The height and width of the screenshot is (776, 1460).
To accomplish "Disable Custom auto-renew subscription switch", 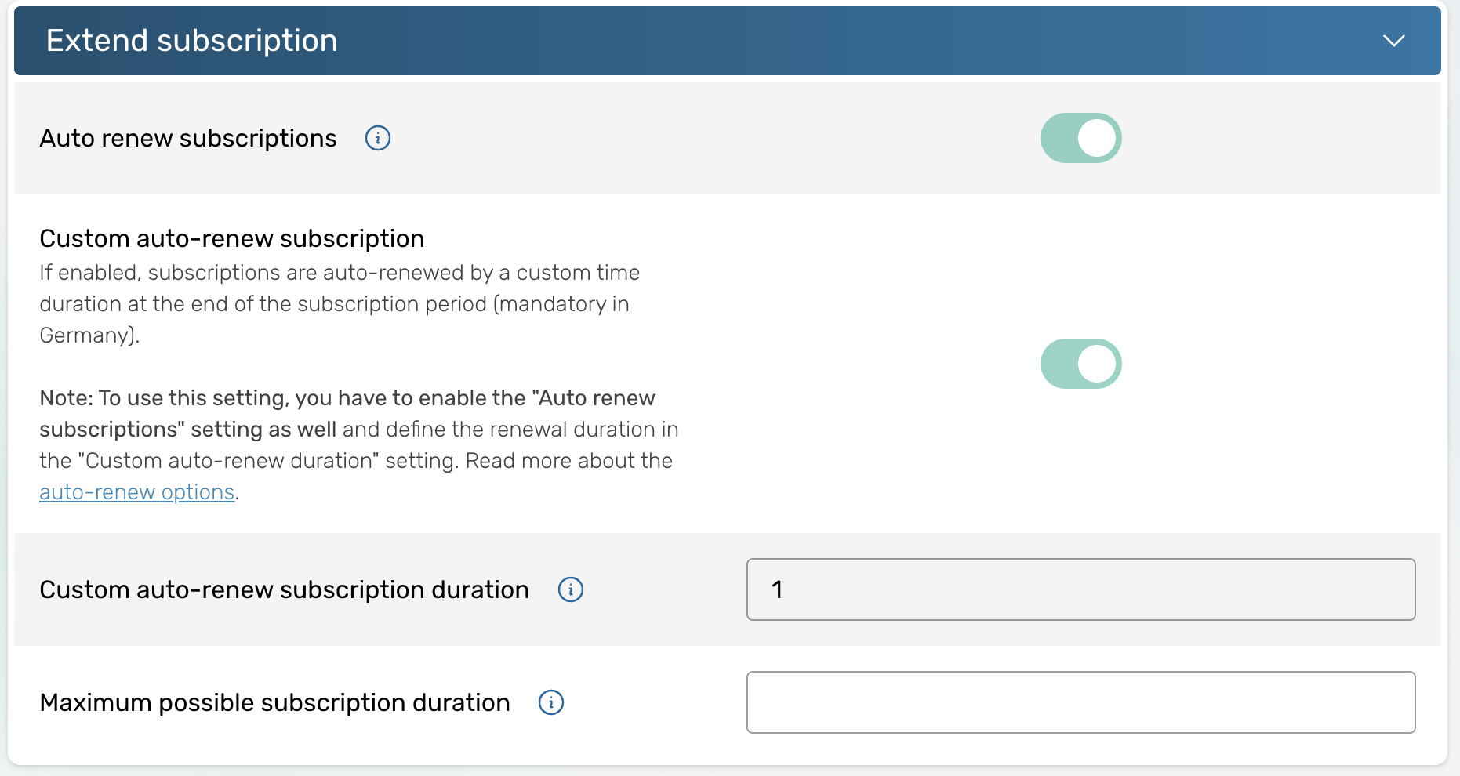I will tap(1080, 364).
